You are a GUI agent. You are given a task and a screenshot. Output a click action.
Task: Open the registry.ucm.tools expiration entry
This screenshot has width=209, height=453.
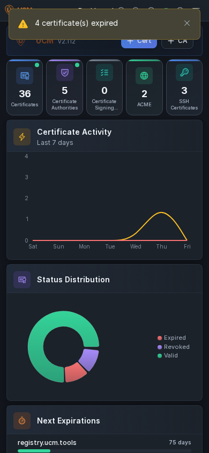104,445
